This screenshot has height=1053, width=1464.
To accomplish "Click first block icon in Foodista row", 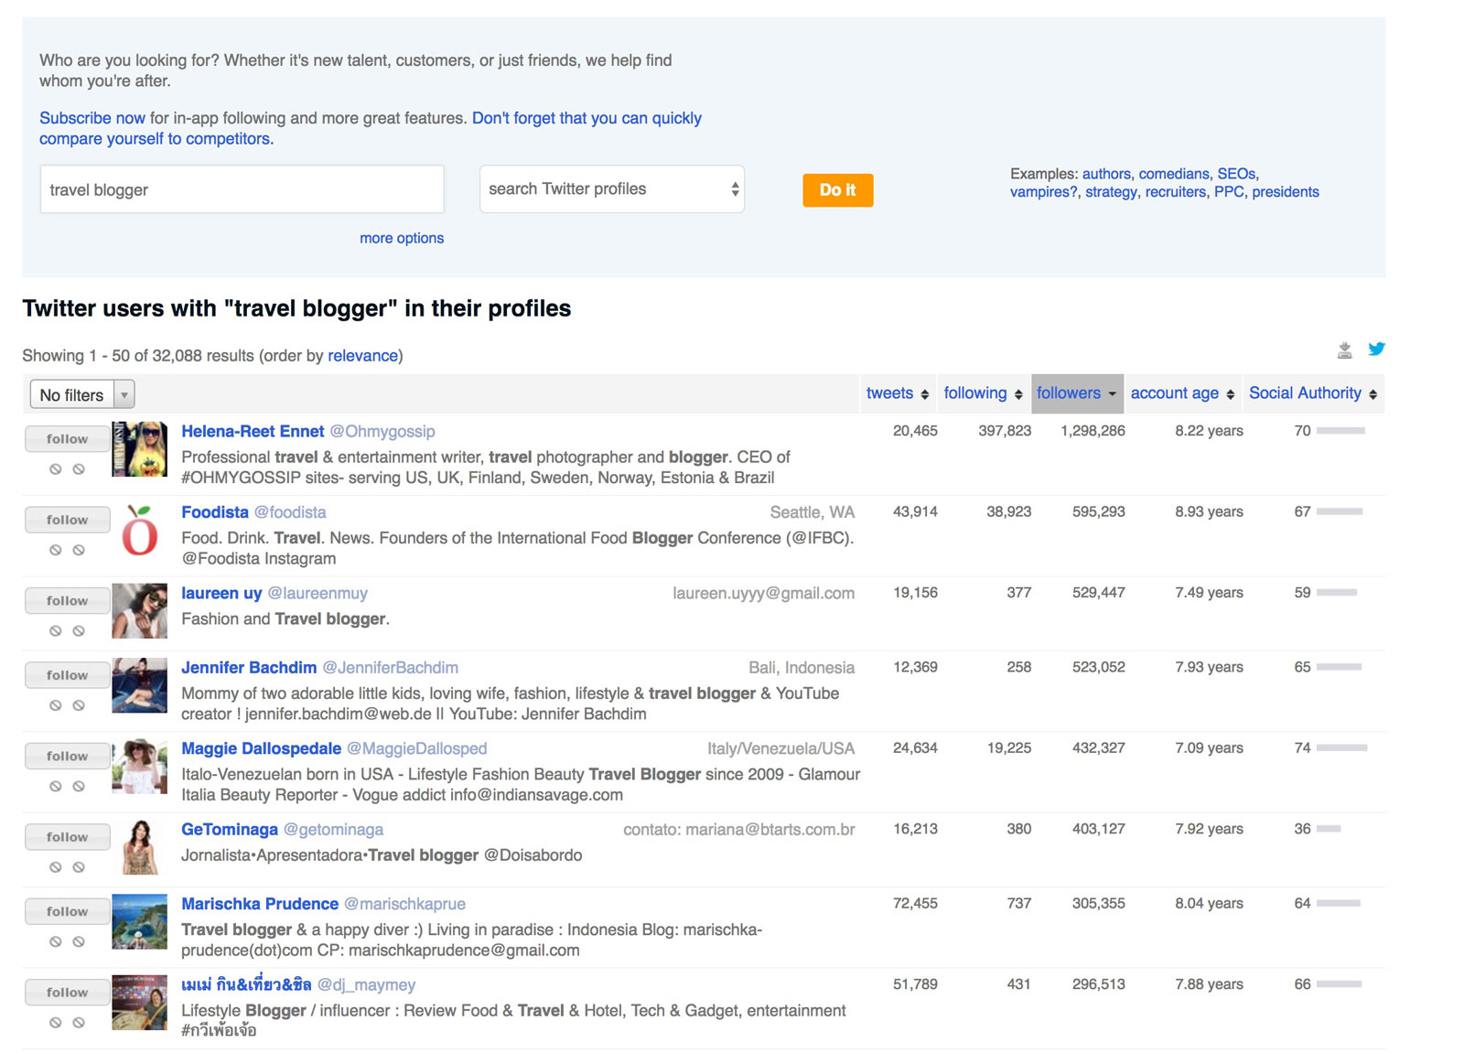I will [56, 550].
